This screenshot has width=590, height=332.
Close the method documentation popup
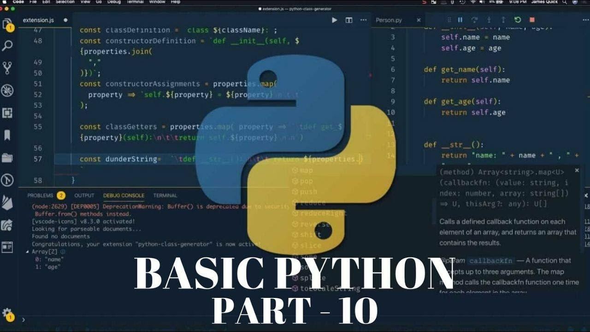coord(577,170)
